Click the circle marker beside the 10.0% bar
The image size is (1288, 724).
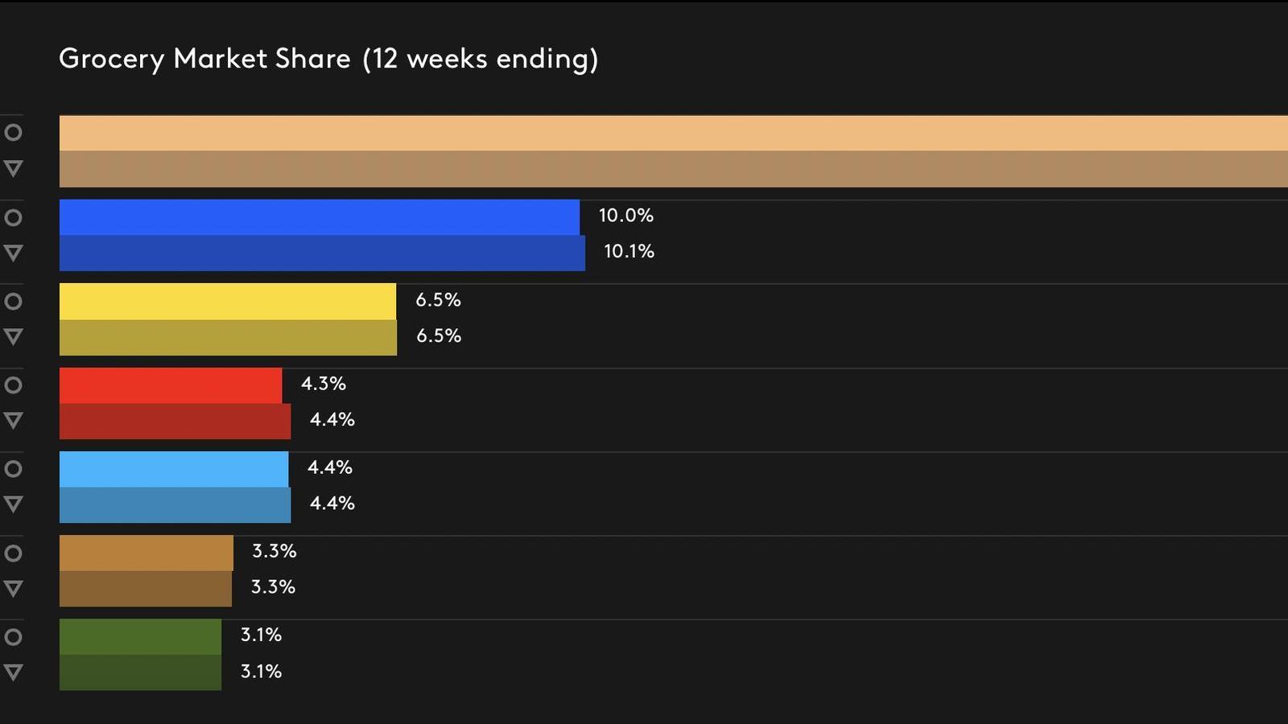(13, 217)
